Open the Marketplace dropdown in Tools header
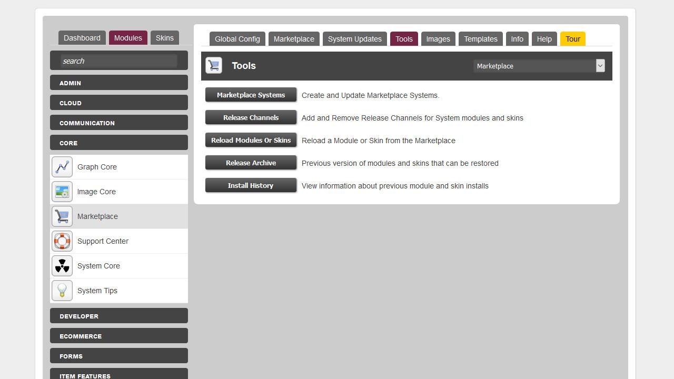 (x=539, y=66)
